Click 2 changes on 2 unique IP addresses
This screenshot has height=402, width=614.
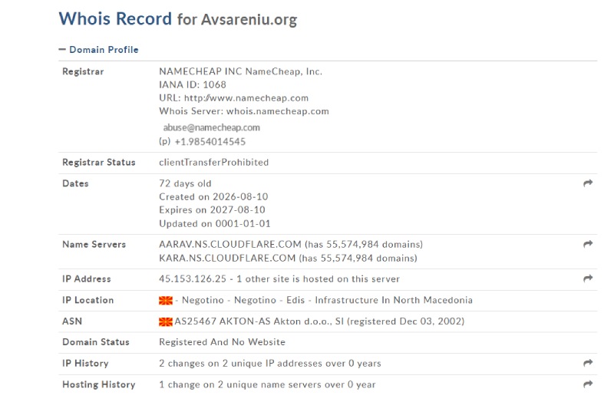[270, 363]
